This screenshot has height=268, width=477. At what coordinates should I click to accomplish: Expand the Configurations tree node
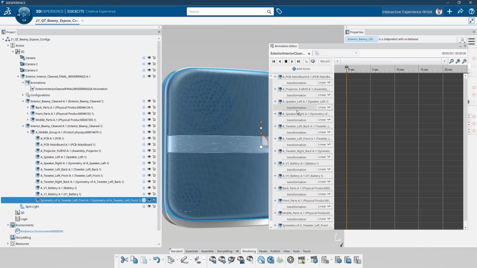tap(22, 95)
